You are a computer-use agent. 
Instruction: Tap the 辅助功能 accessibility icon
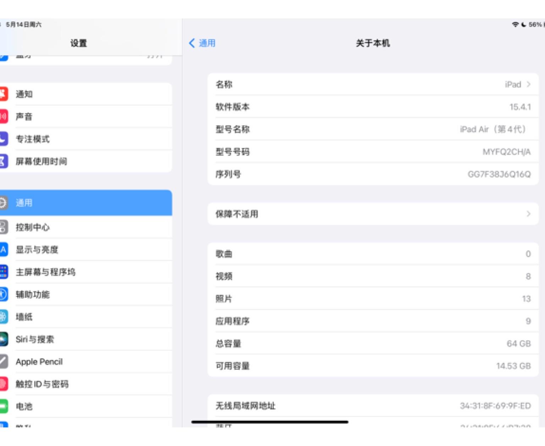pos(3,294)
